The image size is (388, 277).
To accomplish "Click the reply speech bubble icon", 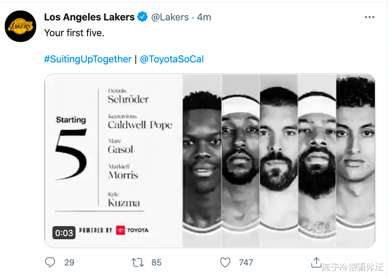I will point(50,262).
